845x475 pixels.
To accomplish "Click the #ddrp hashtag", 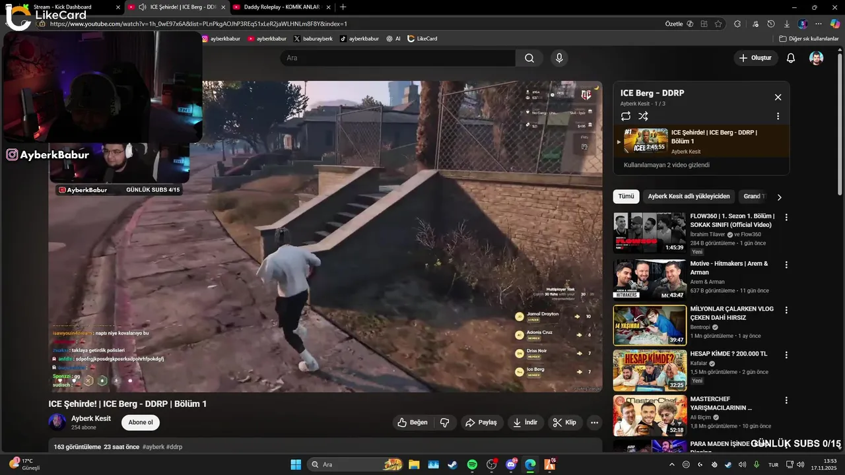I will pos(174,447).
